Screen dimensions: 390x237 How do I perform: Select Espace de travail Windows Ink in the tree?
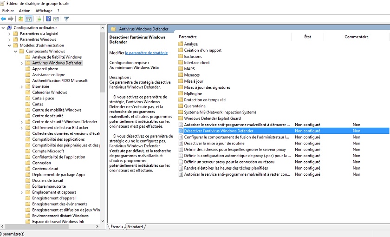[58, 222]
